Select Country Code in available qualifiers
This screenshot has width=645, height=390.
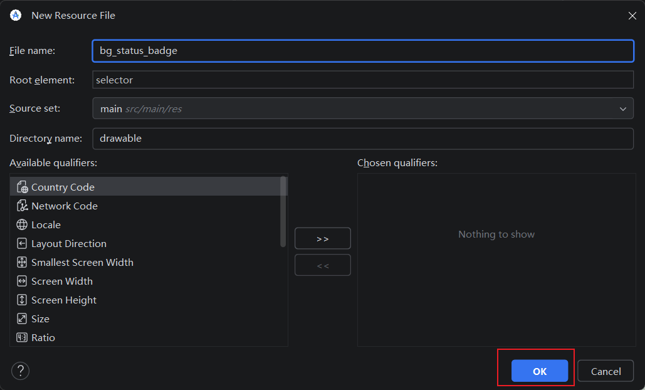point(148,187)
